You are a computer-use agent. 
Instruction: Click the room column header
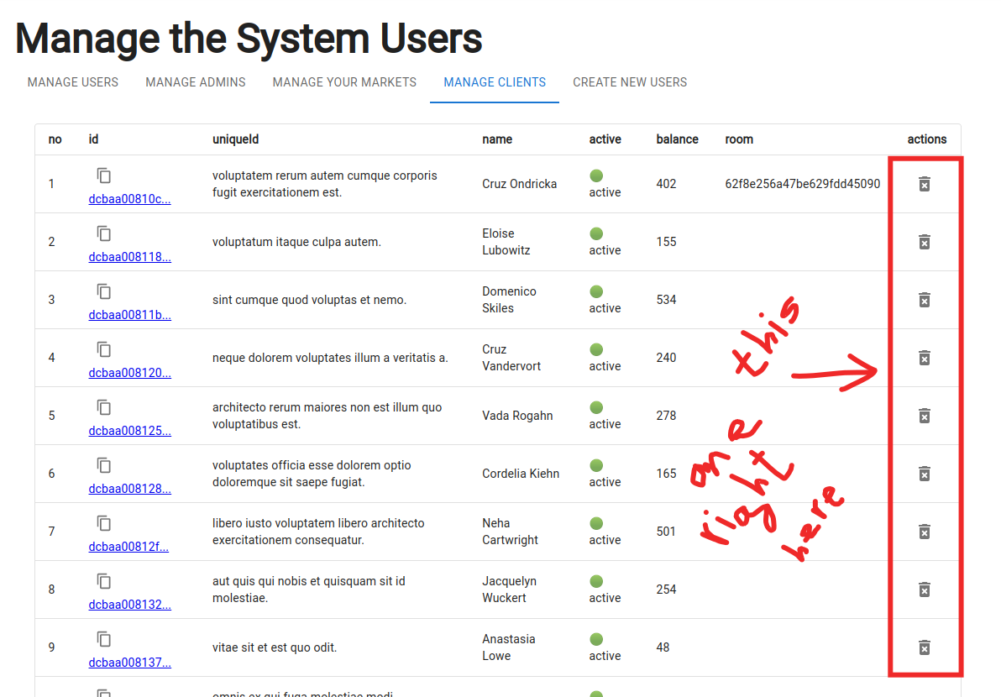(x=739, y=139)
